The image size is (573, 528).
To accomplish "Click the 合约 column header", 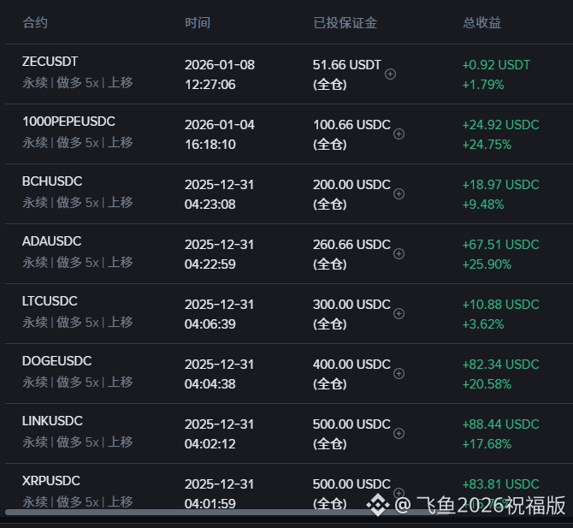I will click(35, 23).
